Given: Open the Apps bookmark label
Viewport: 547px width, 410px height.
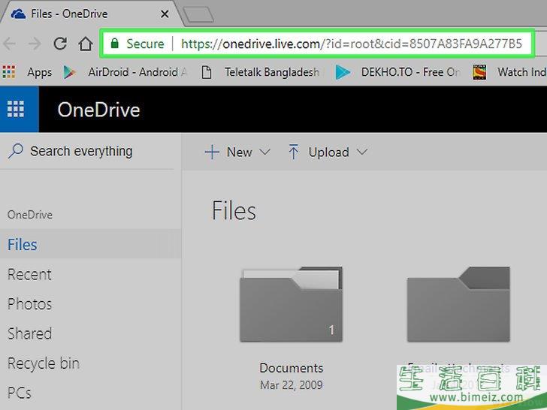Looking at the screenshot, I should point(39,72).
